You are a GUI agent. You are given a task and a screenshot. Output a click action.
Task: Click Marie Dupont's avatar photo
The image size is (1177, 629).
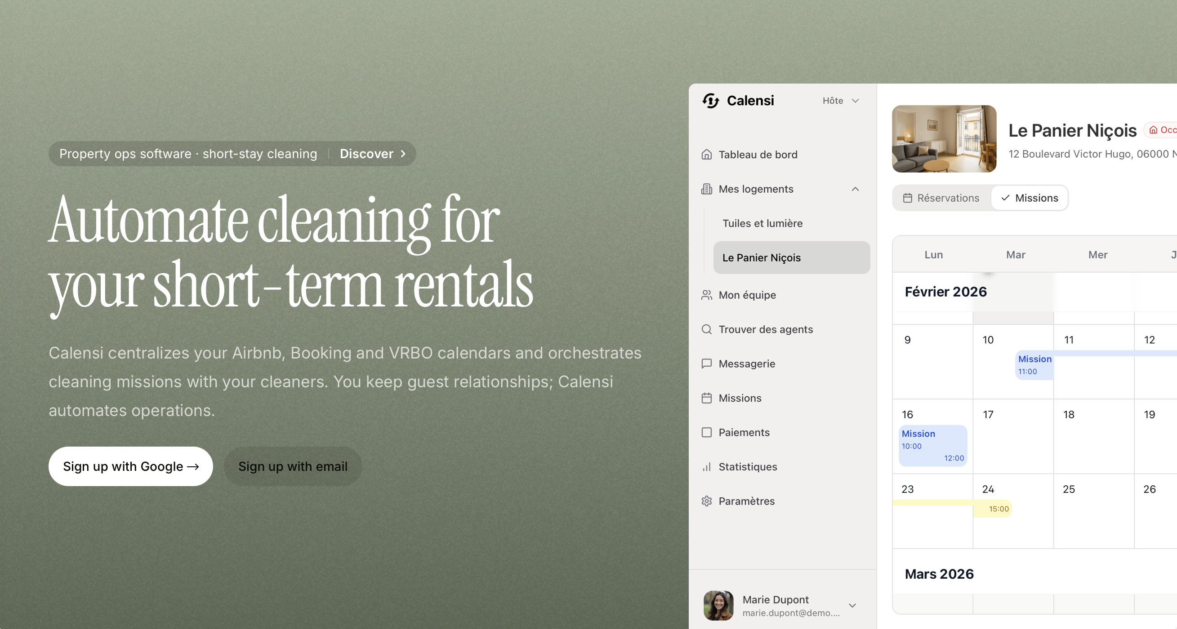(x=718, y=605)
